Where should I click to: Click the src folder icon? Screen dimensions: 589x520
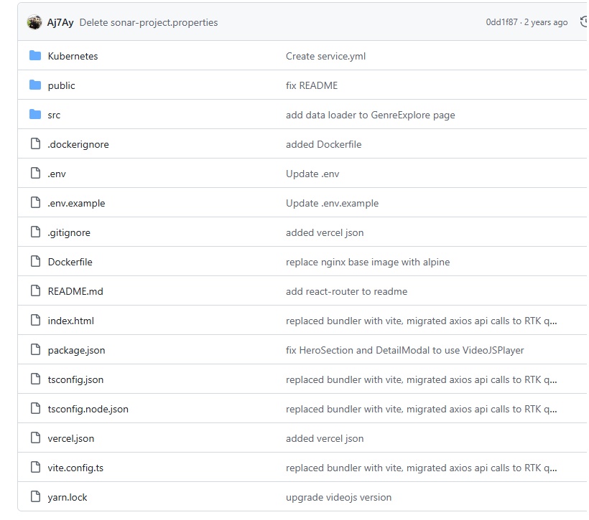coord(35,115)
